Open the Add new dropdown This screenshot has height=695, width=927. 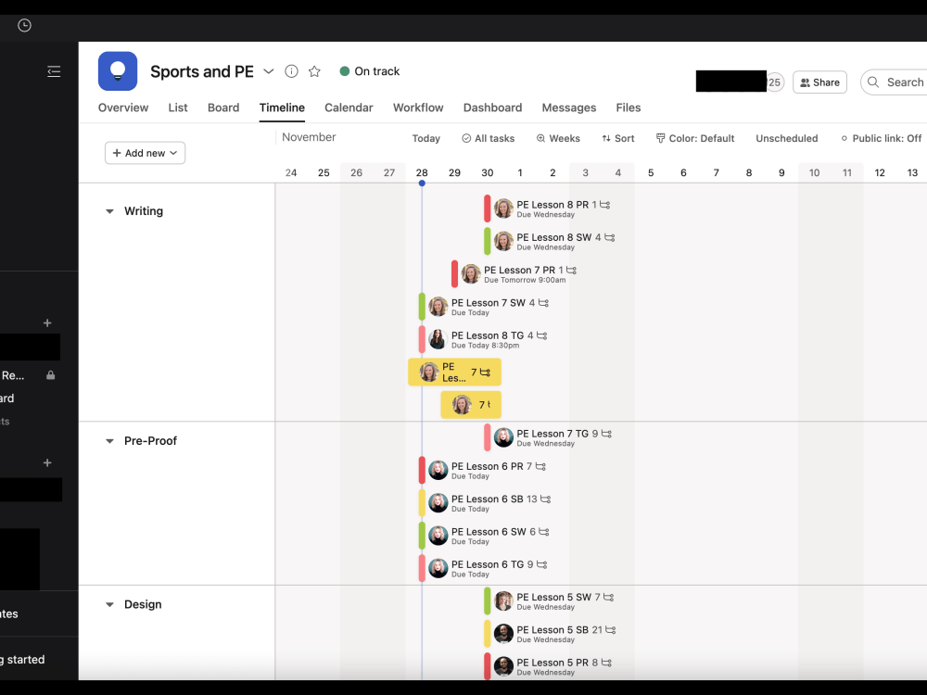tap(145, 152)
